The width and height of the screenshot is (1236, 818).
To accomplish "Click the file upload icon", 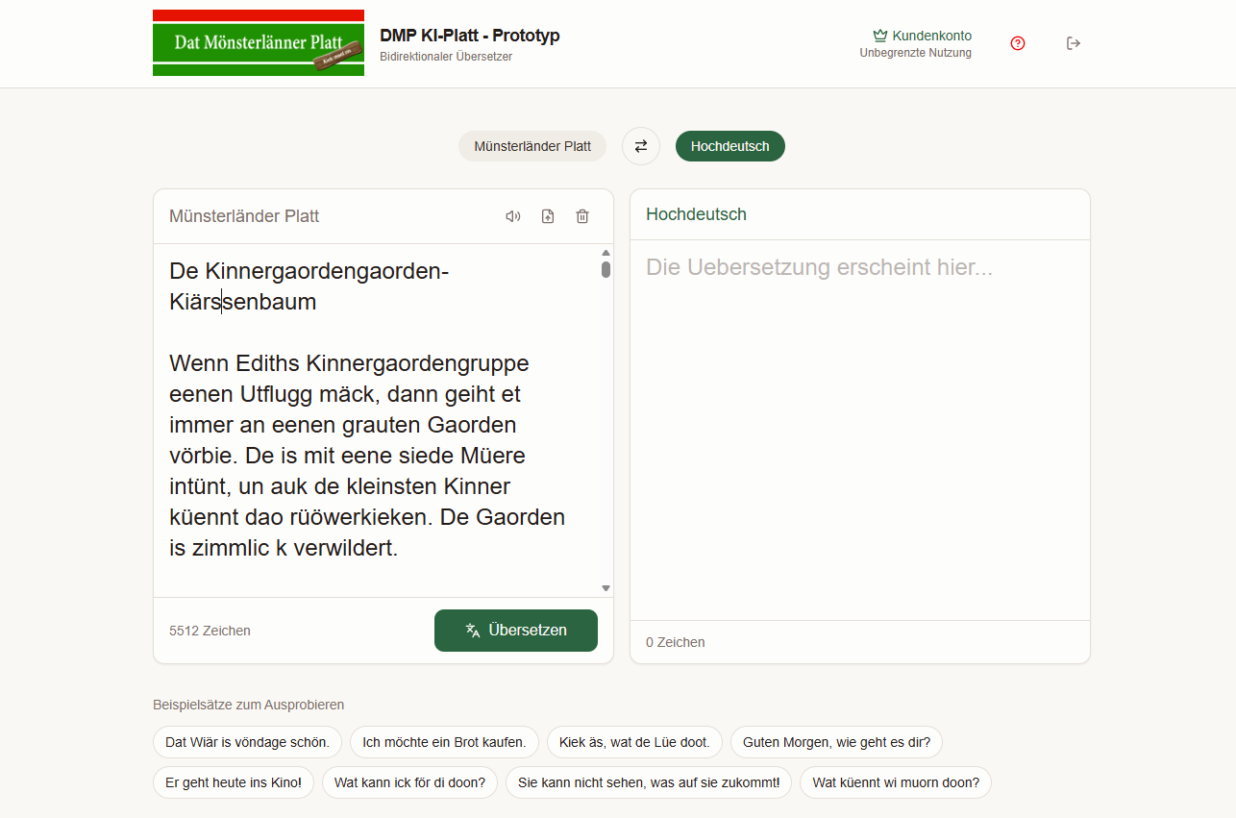I will [548, 216].
